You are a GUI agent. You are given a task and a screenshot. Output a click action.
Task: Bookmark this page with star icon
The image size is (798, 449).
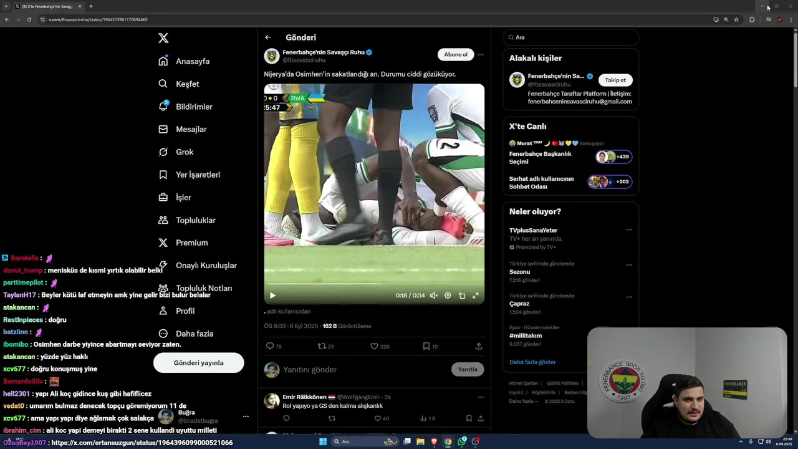736,19
